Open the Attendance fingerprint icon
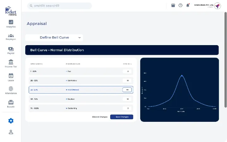Screen dimensions: 227x142 pos(11,89)
